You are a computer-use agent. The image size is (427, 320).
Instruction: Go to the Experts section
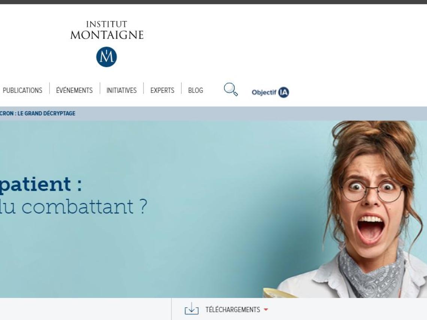[x=162, y=90]
